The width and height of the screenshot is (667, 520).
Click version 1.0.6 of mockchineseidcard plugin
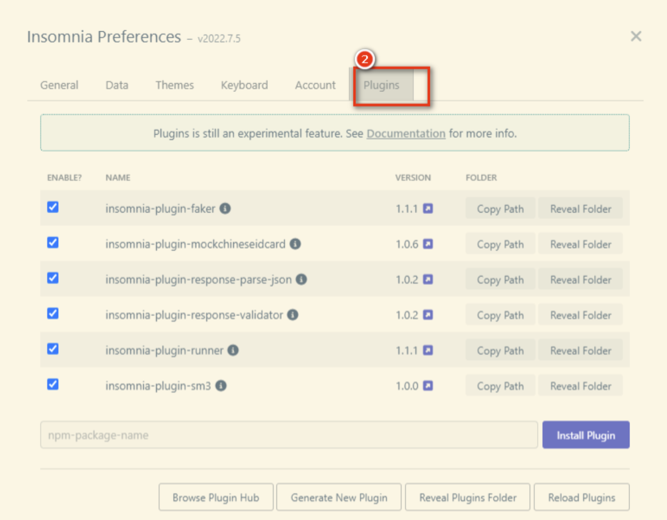[x=407, y=244]
